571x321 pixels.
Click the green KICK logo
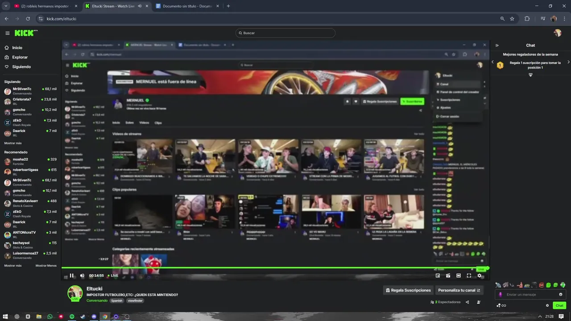click(25, 33)
